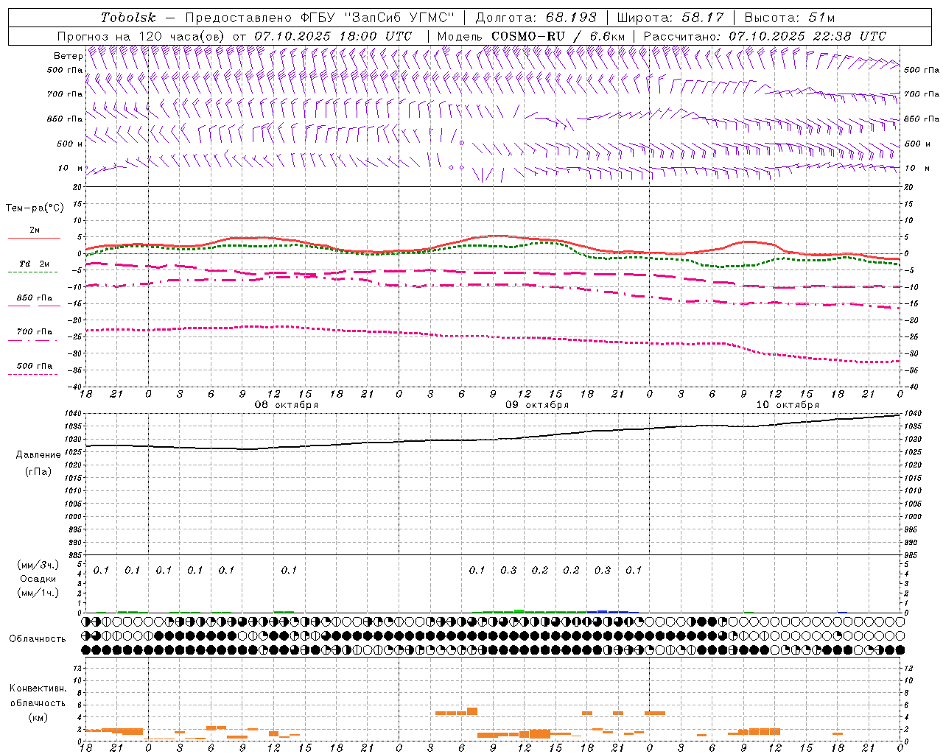Click the '10 октября' date label

[x=788, y=405]
